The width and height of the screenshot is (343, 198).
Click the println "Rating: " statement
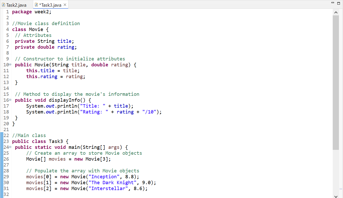pos(94,112)
